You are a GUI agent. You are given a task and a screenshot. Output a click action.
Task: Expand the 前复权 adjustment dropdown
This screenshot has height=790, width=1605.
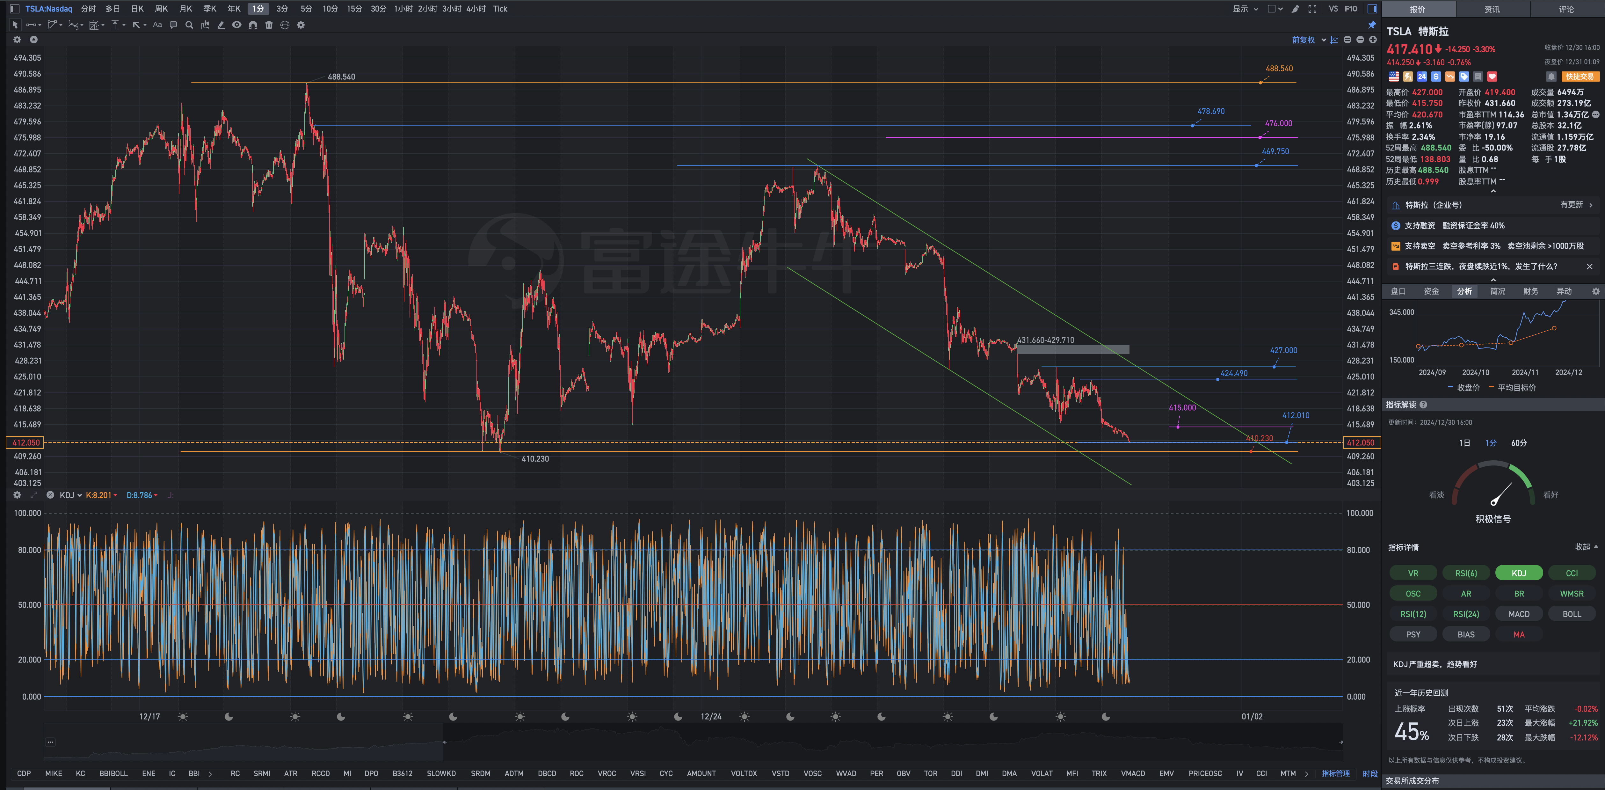1308,40
